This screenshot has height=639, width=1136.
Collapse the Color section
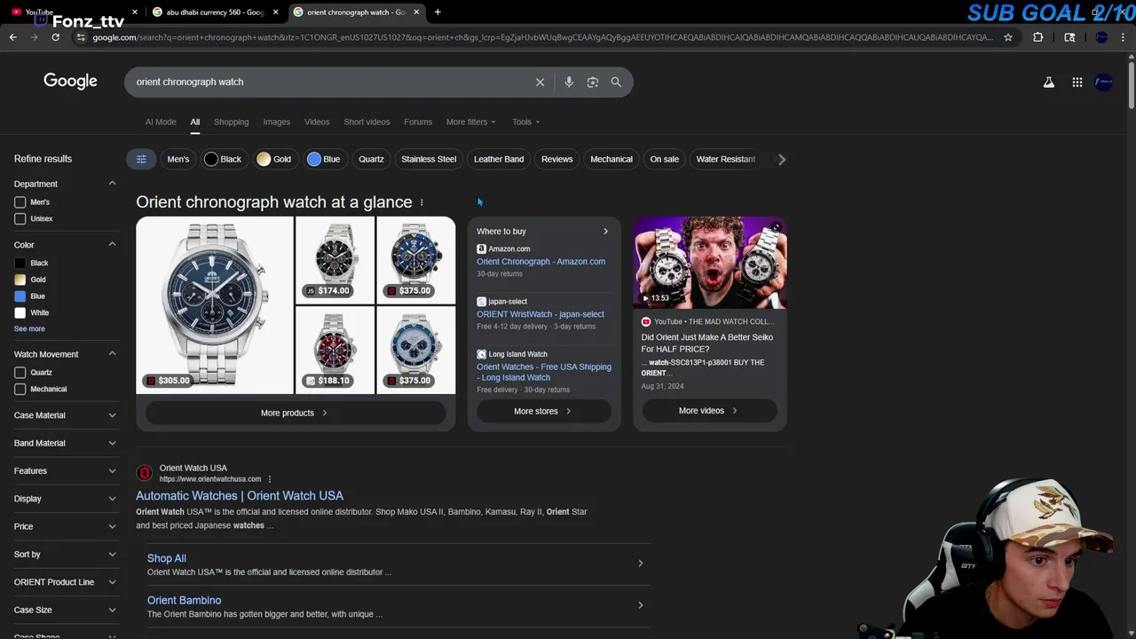coord(112,244)
